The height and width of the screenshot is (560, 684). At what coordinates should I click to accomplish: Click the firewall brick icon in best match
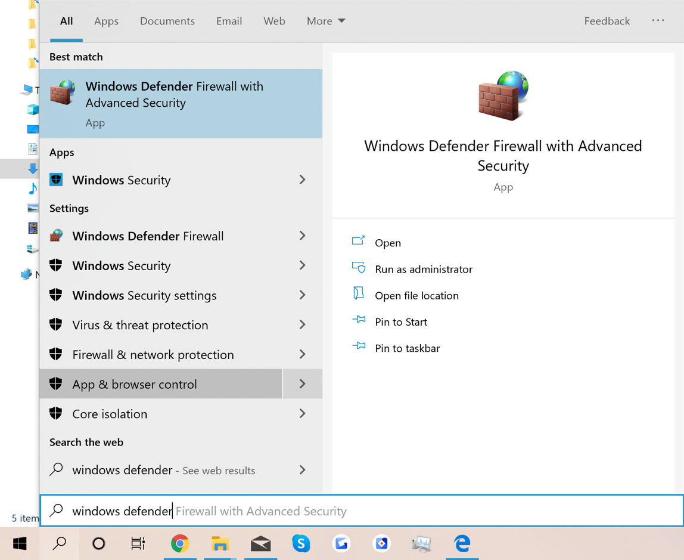63,92
